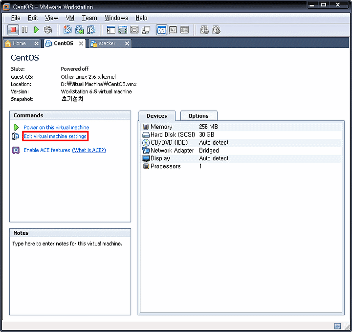This screenshot has width=352, height=332.
Task: Click in the Notes text area
Action: (70, 276)
